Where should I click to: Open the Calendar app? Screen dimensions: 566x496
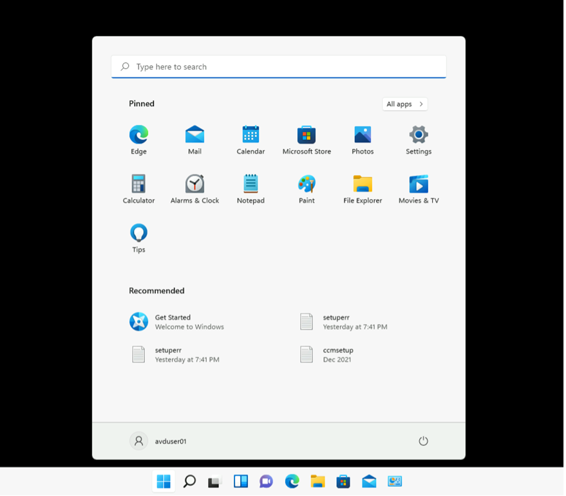pyautogui.click(x=250, y=140)
